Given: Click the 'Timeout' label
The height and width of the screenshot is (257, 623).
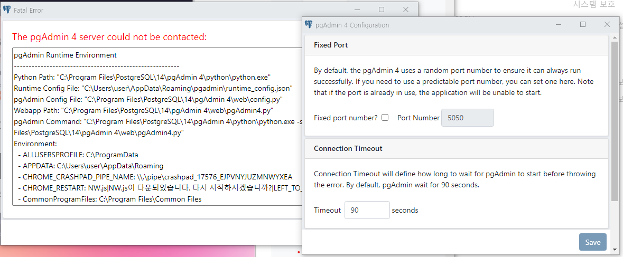Looking at the screenshot, I should pyautogui.click(x=328, y=210).
